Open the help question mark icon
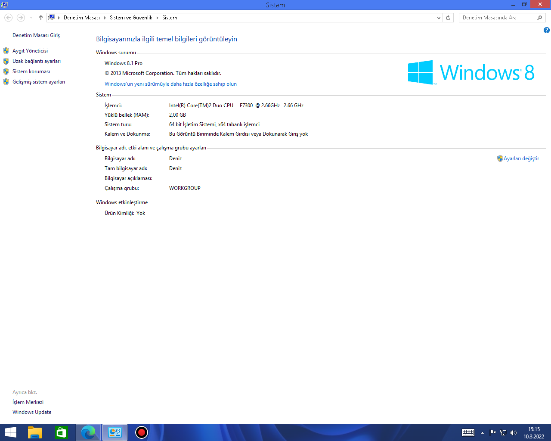This screenshot has width=551, height=441. 547,30
